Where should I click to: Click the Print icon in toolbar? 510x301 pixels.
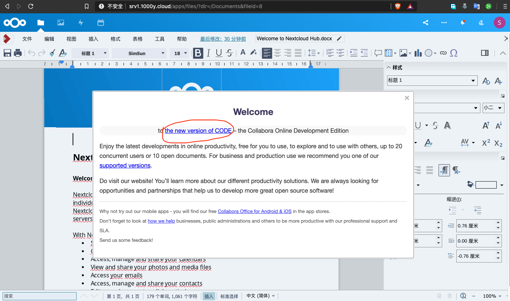(x=18, y=53)
